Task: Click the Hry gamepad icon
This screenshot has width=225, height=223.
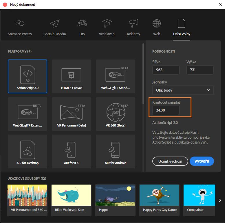Action: click(x=82, y=23)
